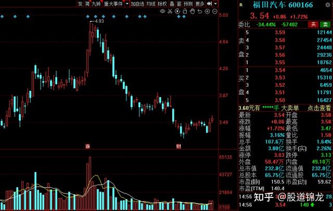Select the hand pan tool
This screenshot has height=211, width=333.
click(192, 11)
